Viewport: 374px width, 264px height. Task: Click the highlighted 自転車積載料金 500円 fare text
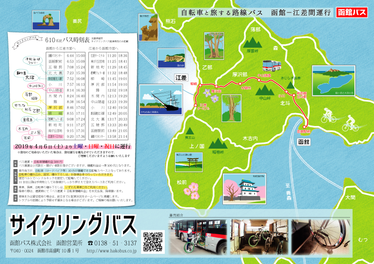pyautogui.click(x=49, y=162)
